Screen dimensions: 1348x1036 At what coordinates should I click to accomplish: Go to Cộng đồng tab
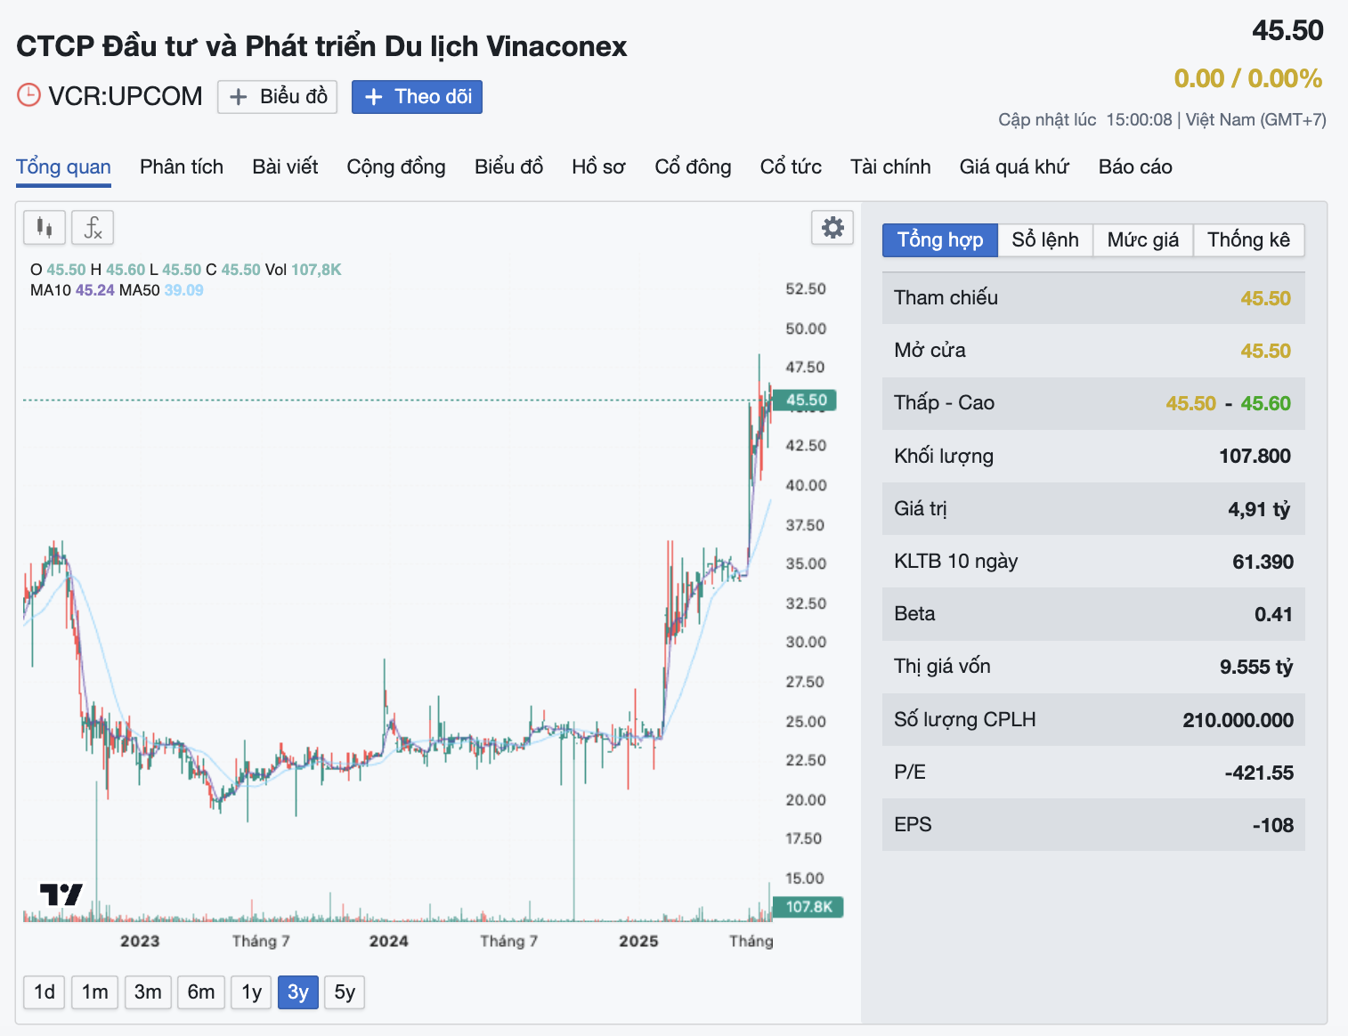click(x=396, y=167)
